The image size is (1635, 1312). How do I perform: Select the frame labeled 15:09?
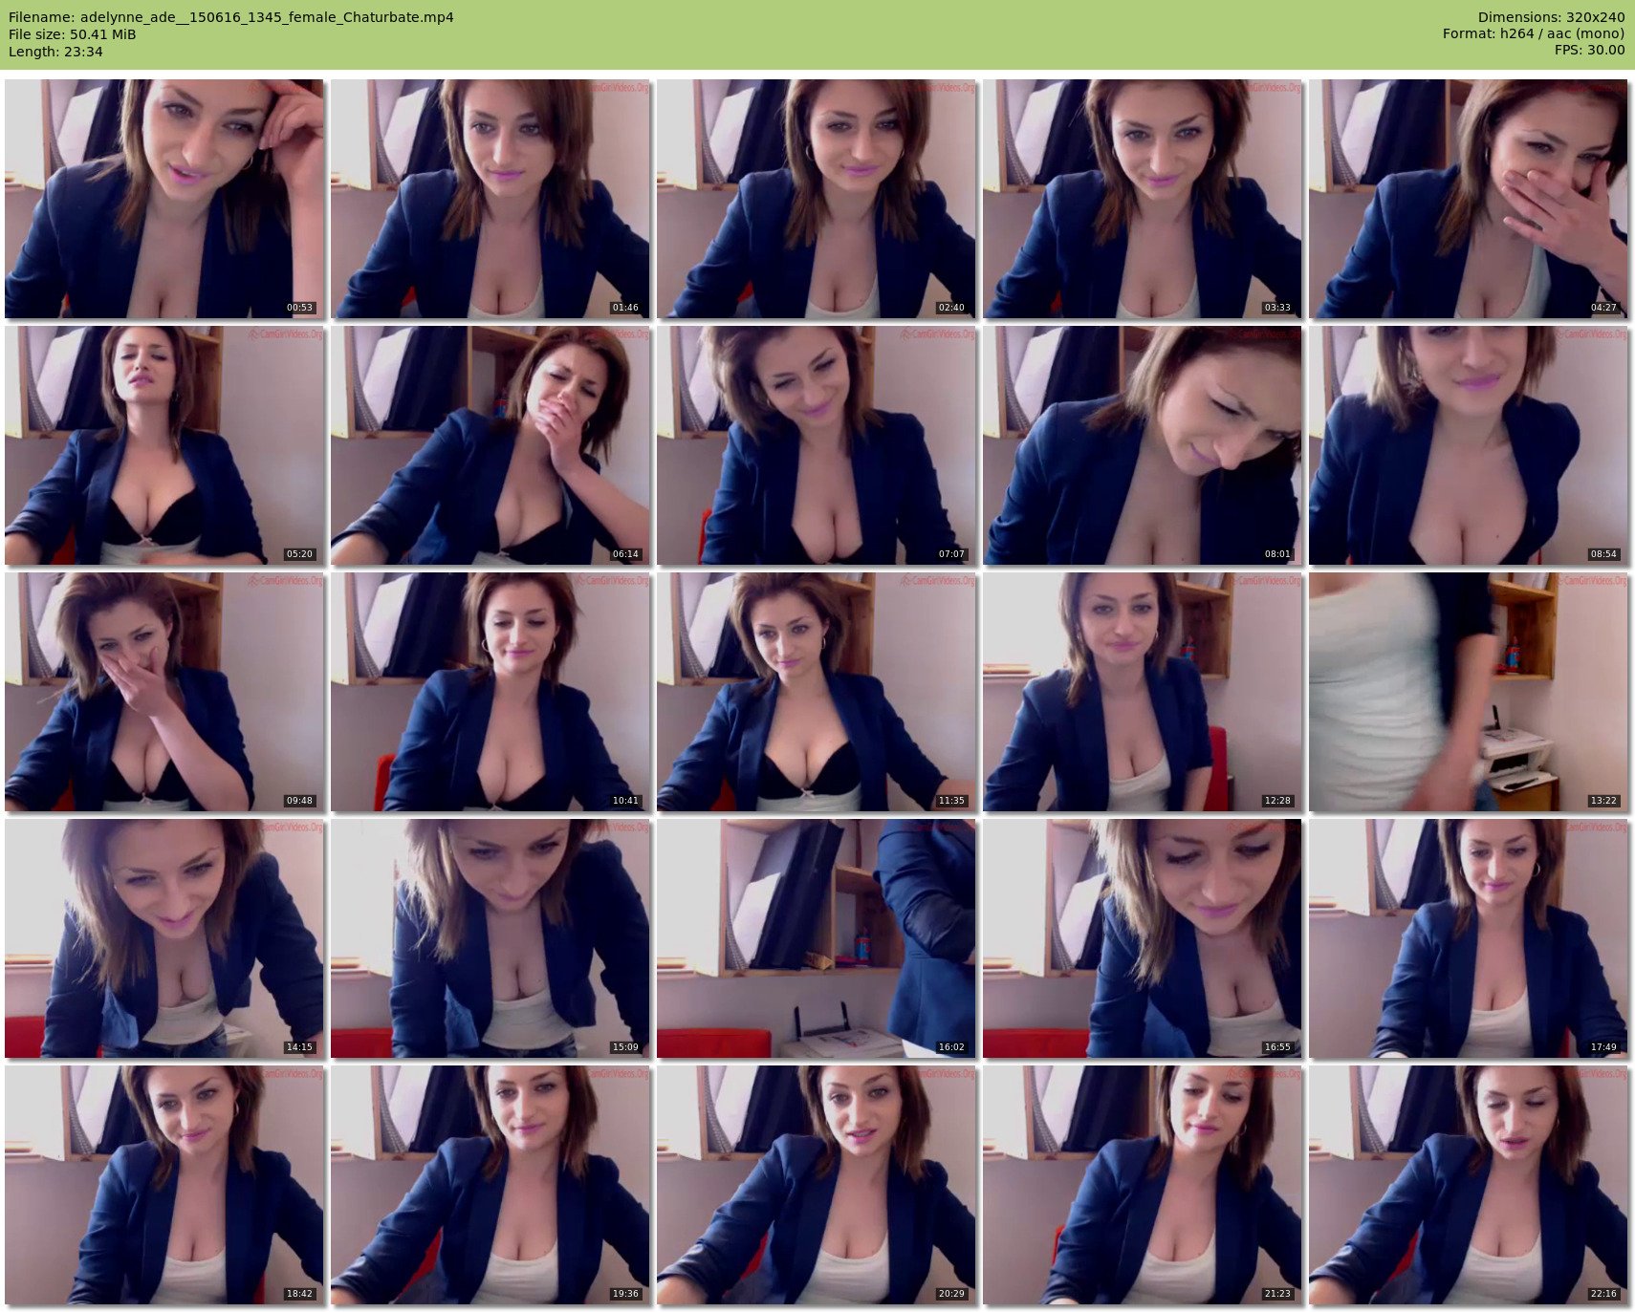(490, 938)
